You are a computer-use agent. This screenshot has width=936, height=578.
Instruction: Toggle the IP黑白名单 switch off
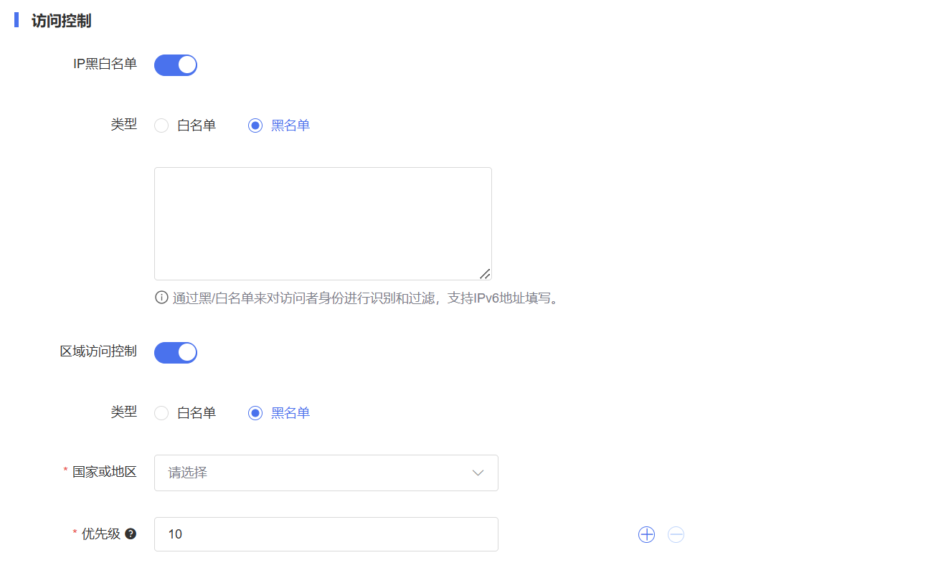coord(176,65)
